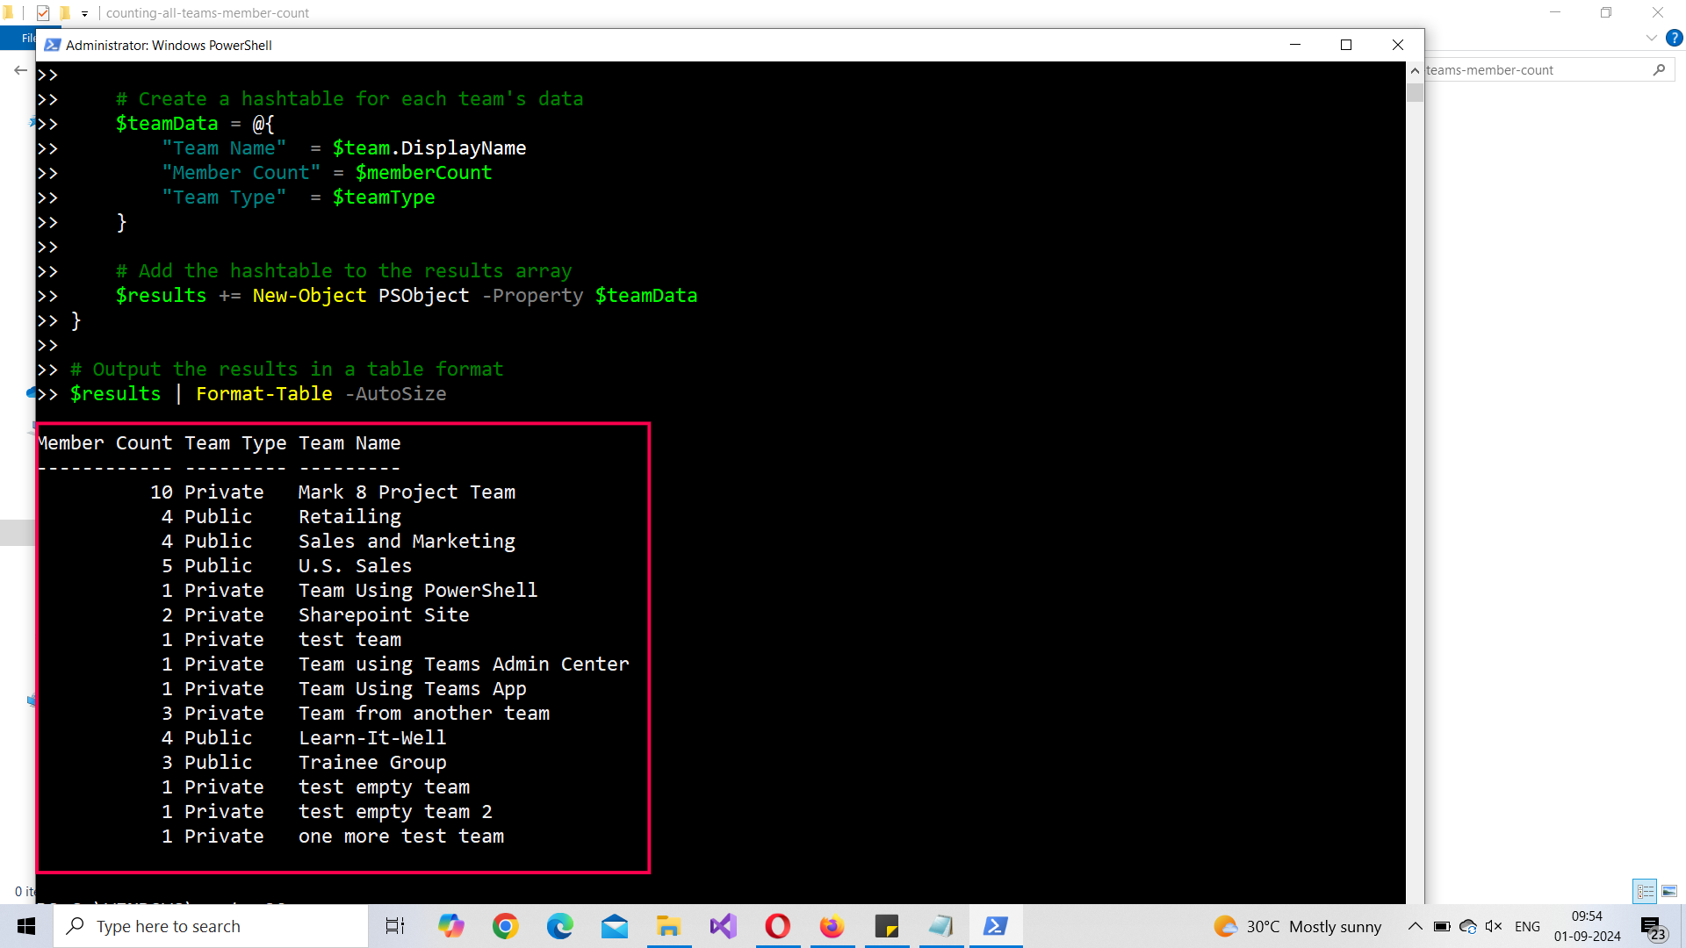Image resolution: width=1686 pixels, height=948 pixels.
Task: Open Google Chrome from the taskbar
Action: (x=505, y=926)
